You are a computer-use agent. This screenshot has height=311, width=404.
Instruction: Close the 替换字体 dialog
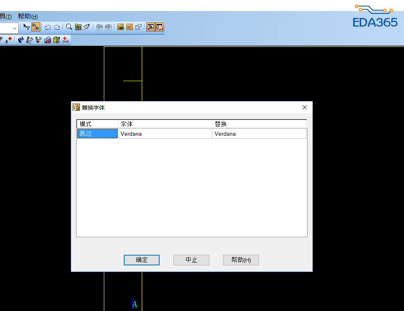305,107
